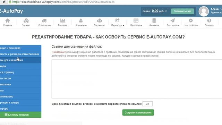Click the download links text area
Viewport: 222px width, 125px height.
point(137,79)
